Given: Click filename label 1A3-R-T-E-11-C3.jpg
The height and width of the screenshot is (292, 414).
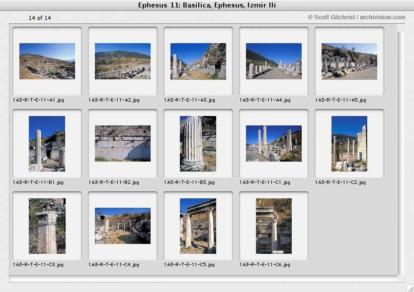Looking at the screenshot, I should [x=38, y=265].
